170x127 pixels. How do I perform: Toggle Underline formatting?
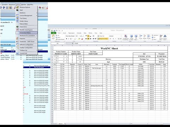coord(71,39)
